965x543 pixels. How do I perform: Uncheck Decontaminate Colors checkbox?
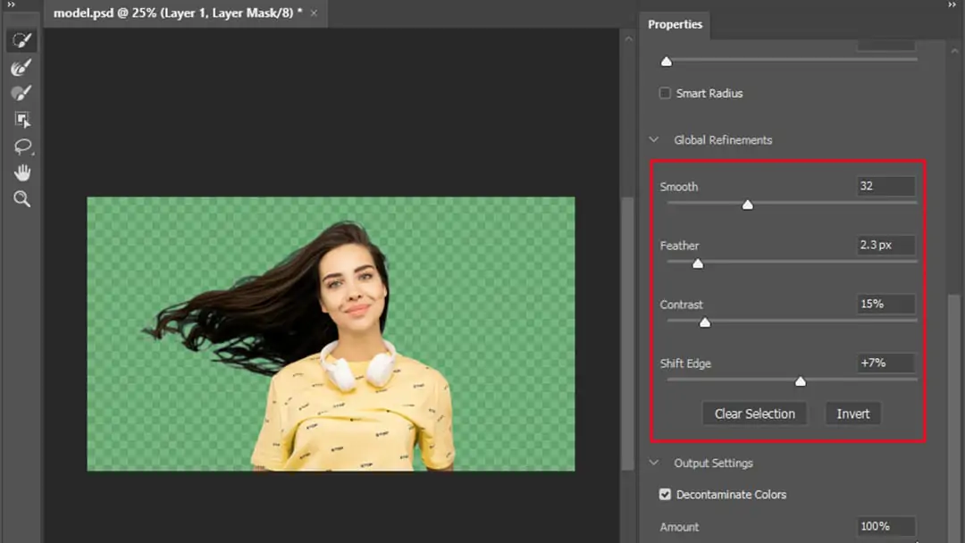pos(665,495)
